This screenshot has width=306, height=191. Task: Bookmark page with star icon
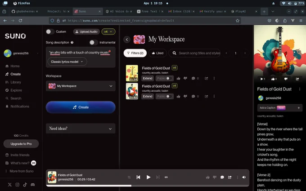point(237,21)
